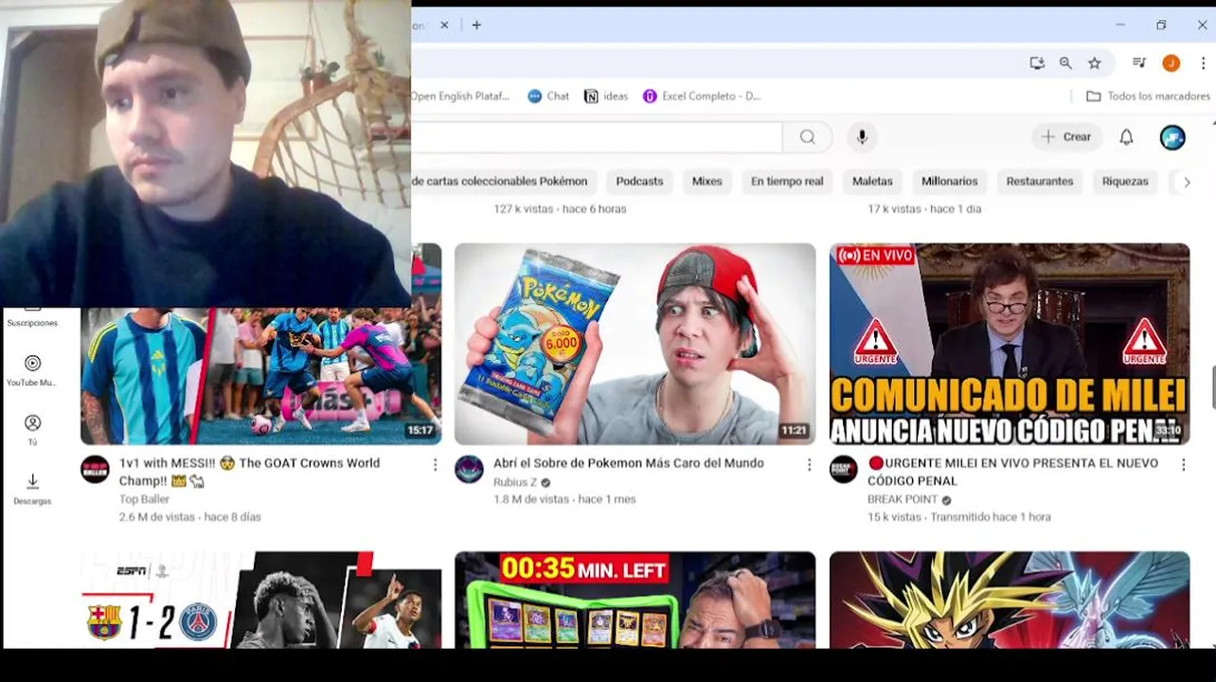
Task: Bookmark this page with the star icon
Action: tap(1095, 63)
